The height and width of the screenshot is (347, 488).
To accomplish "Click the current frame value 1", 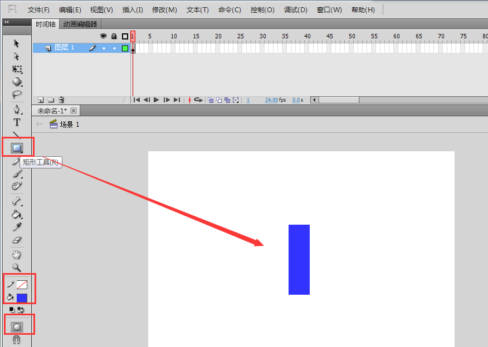I will click(248, 100).
